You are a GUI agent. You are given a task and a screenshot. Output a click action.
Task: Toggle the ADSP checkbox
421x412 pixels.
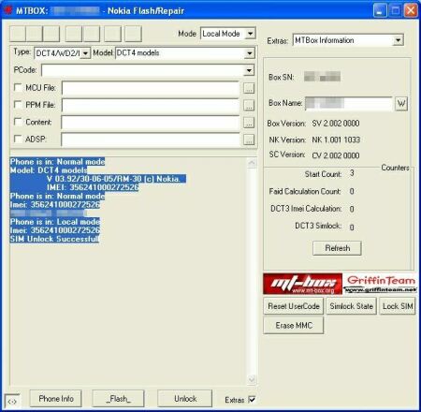pos(18,139)
